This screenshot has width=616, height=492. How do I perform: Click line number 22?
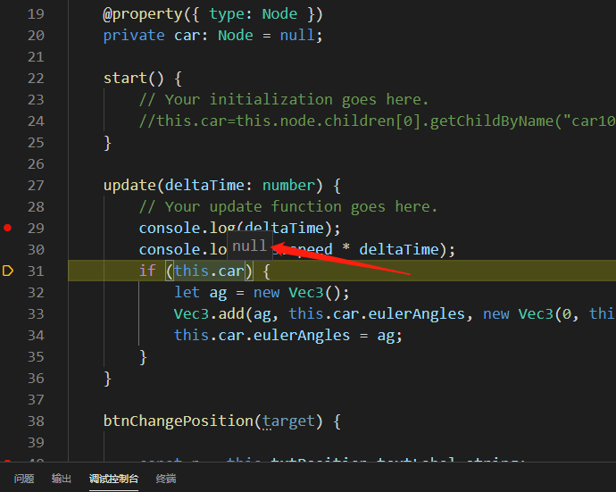click(36, 79)
